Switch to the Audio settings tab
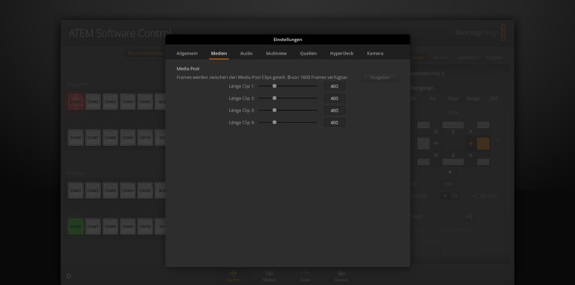 (246, 53)
